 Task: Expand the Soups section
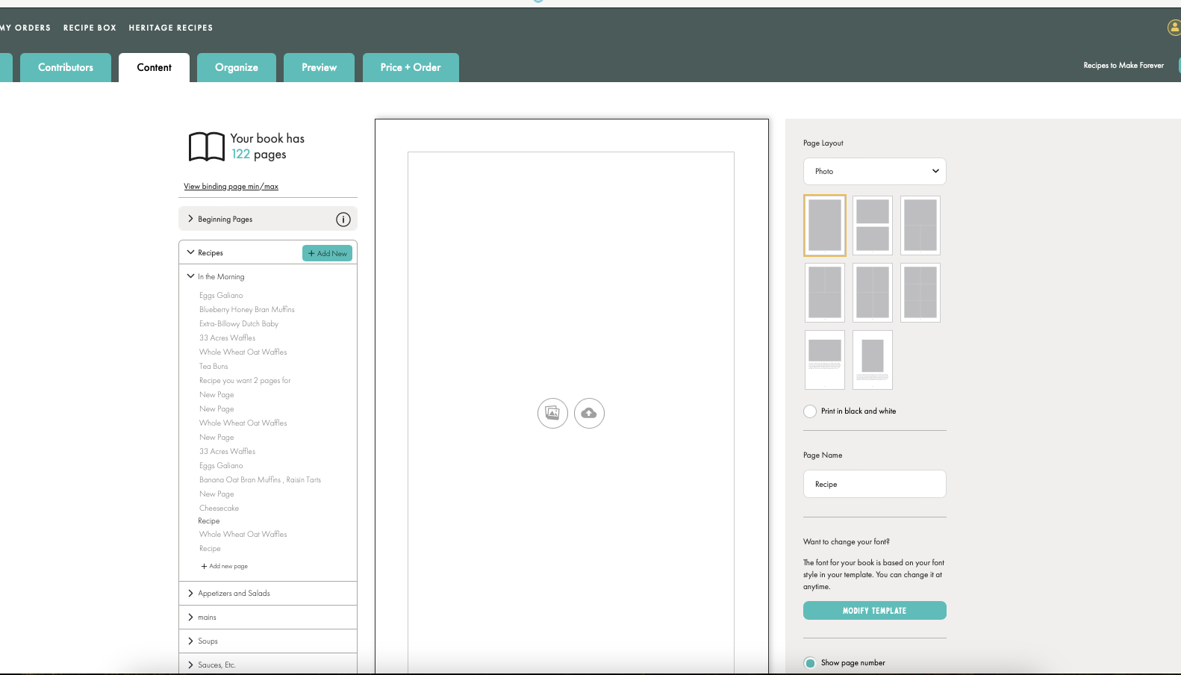(208, 641)
